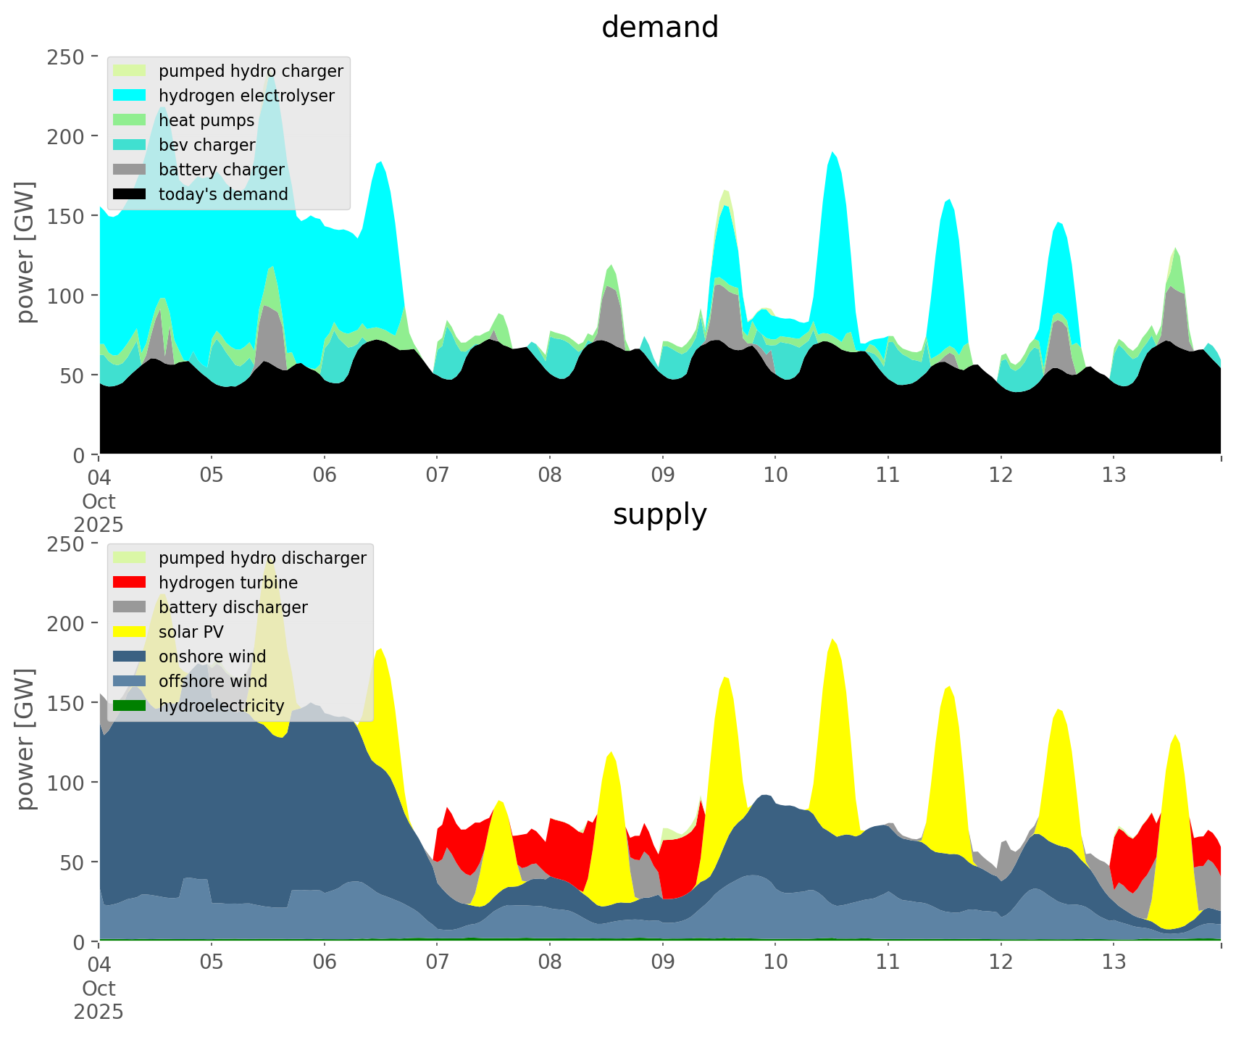This screenshot has height=1037, width=1236.
Task: Click the 200 y-axis tick on supply chart
Action: point(66,623)
